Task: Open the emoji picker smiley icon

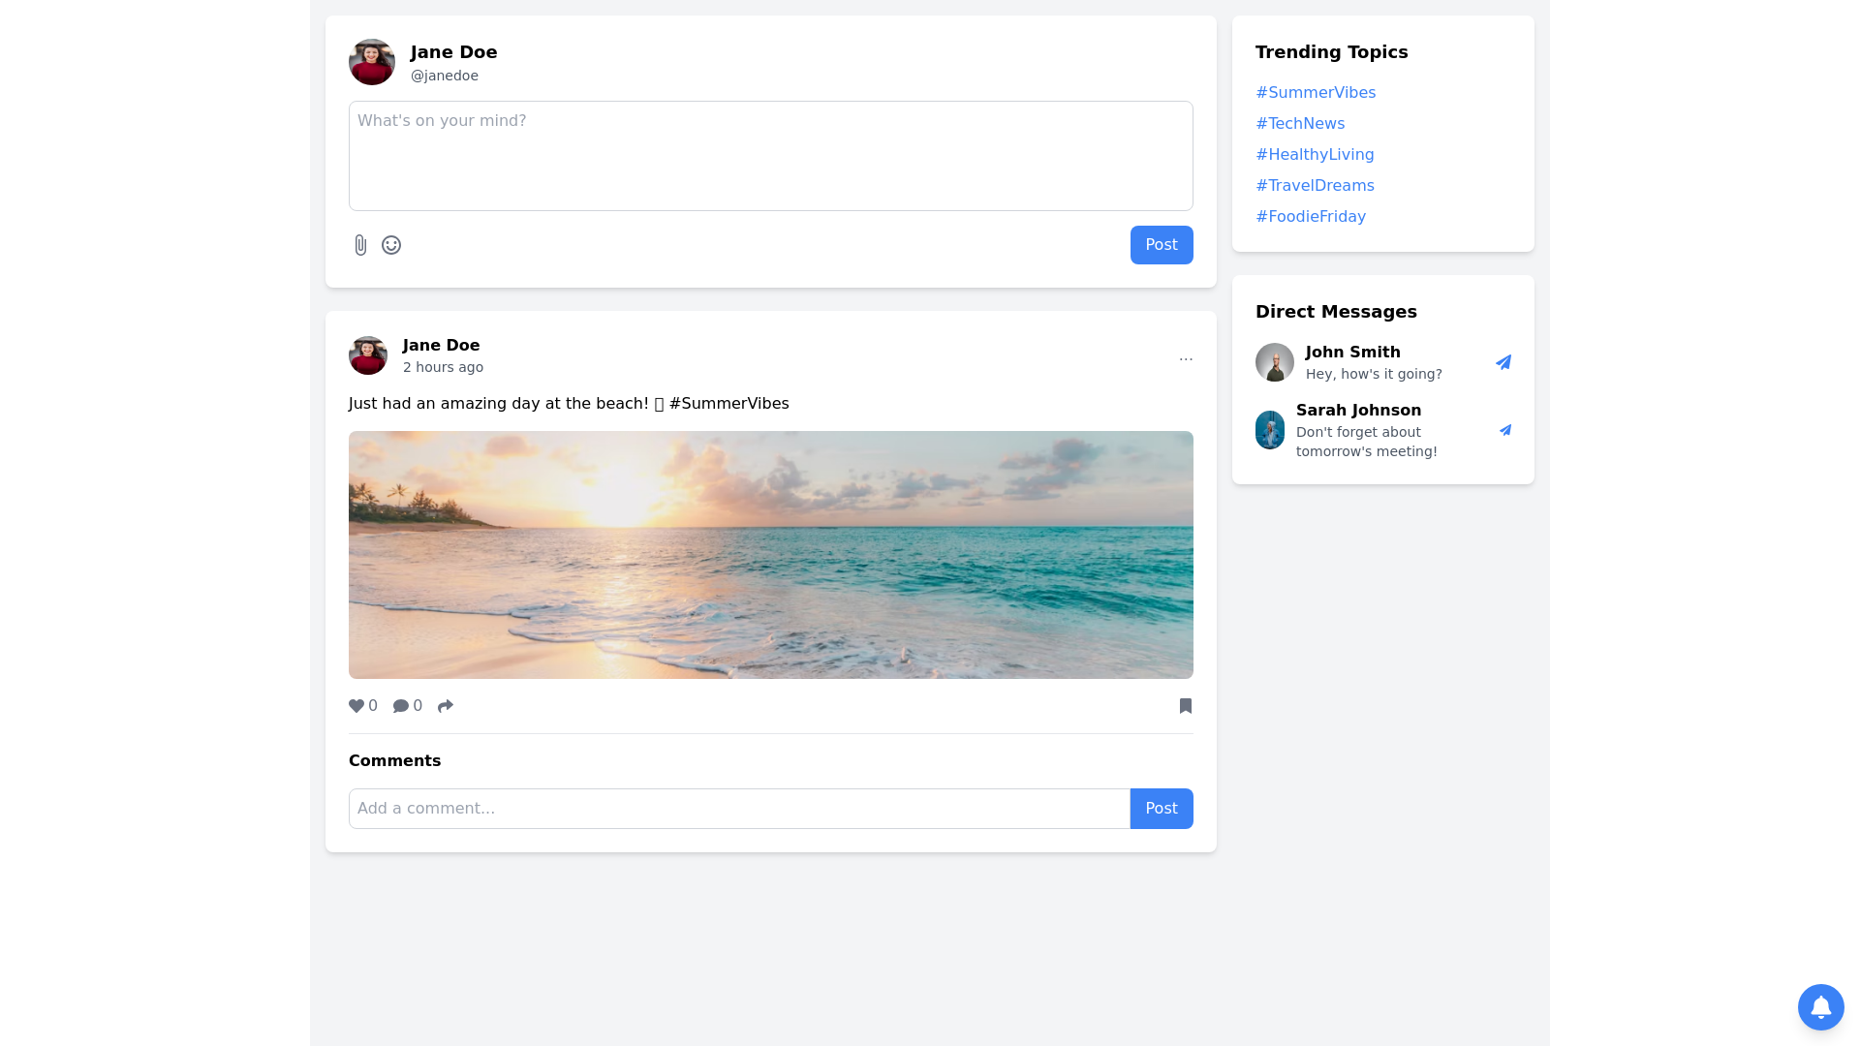Action: 391,245
